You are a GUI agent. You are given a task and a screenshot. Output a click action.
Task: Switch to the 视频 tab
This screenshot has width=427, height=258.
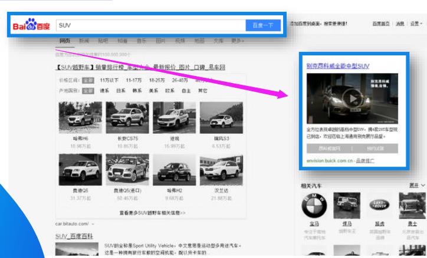pos(180,41)
